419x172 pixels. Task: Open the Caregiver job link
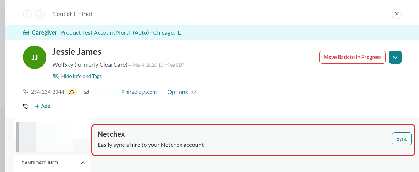tap(45, 33)
